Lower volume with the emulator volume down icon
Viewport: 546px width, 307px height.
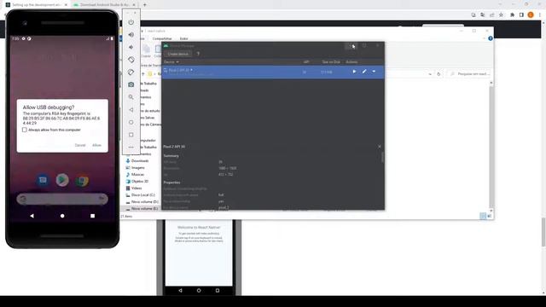click(131, 47)
